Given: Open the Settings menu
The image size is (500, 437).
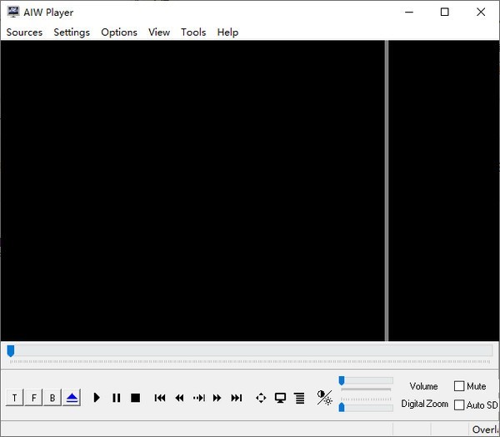Looking at the screenshot, I should coord(72,33).
